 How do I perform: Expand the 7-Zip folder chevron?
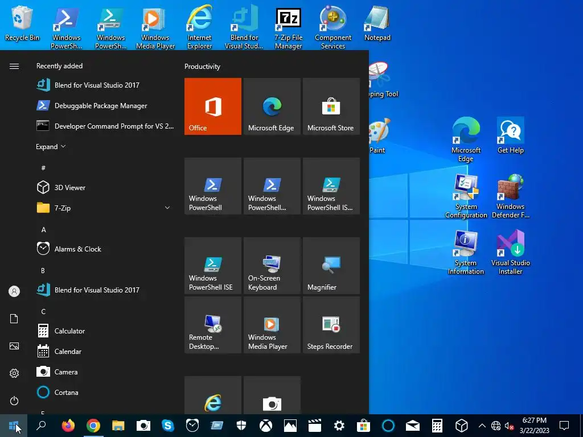click(x=167, y=208)
